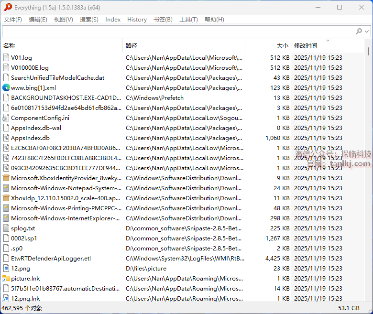
Task: Click the Microsoft.XboxIdentityProvider package icon
Action: 6,178
